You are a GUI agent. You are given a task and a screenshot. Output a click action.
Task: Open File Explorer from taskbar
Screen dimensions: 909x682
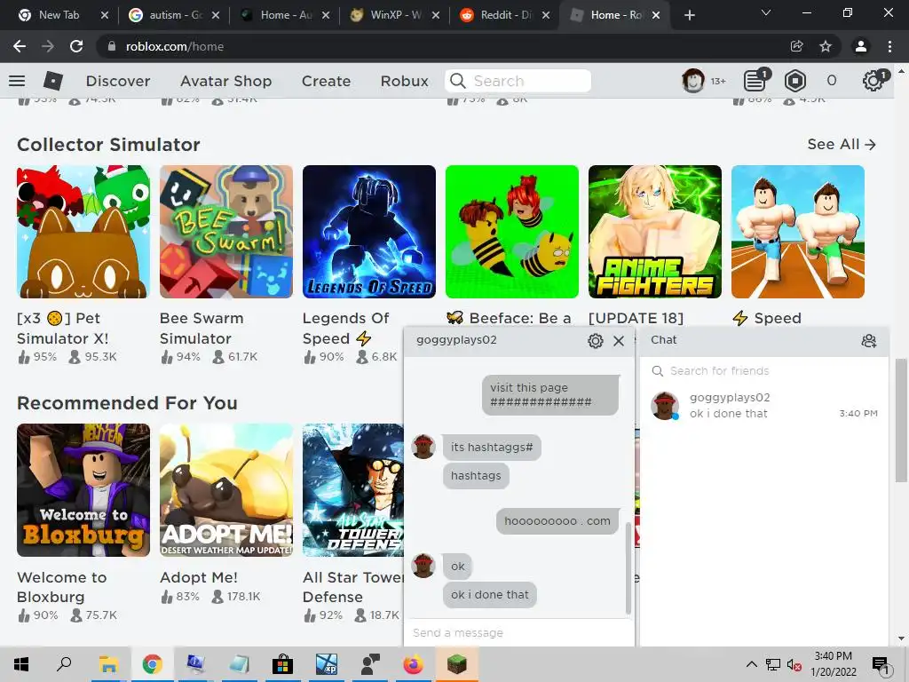pos(108,664)
